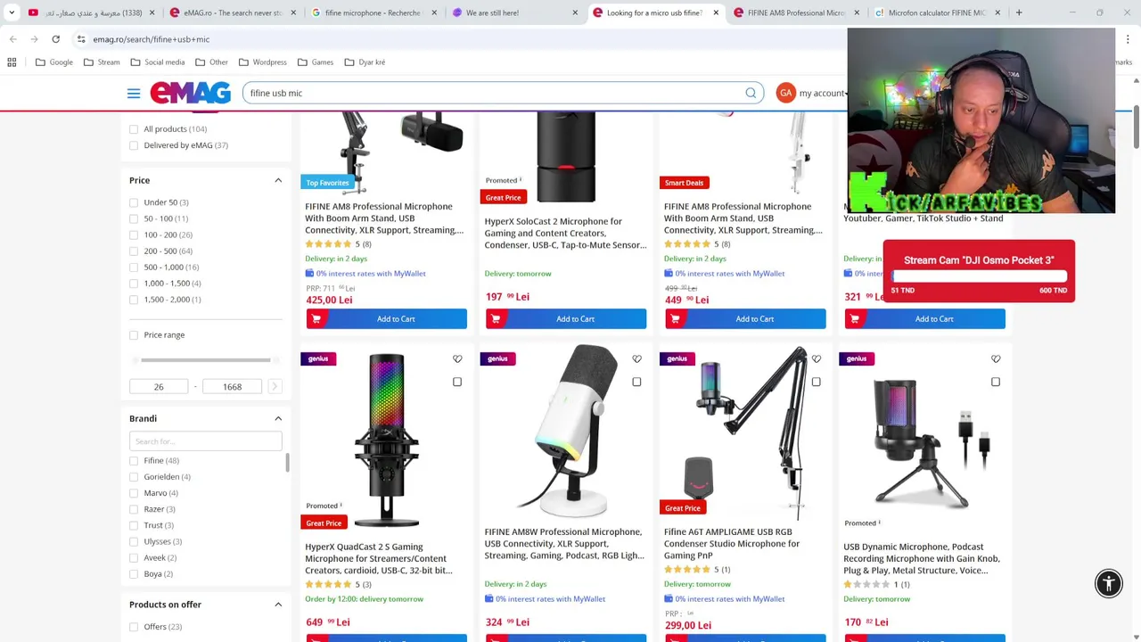This screenshot has width=1141, height=642.
Task: Switch to fifine microphone Recherche tab
Action: click(373, 12)
